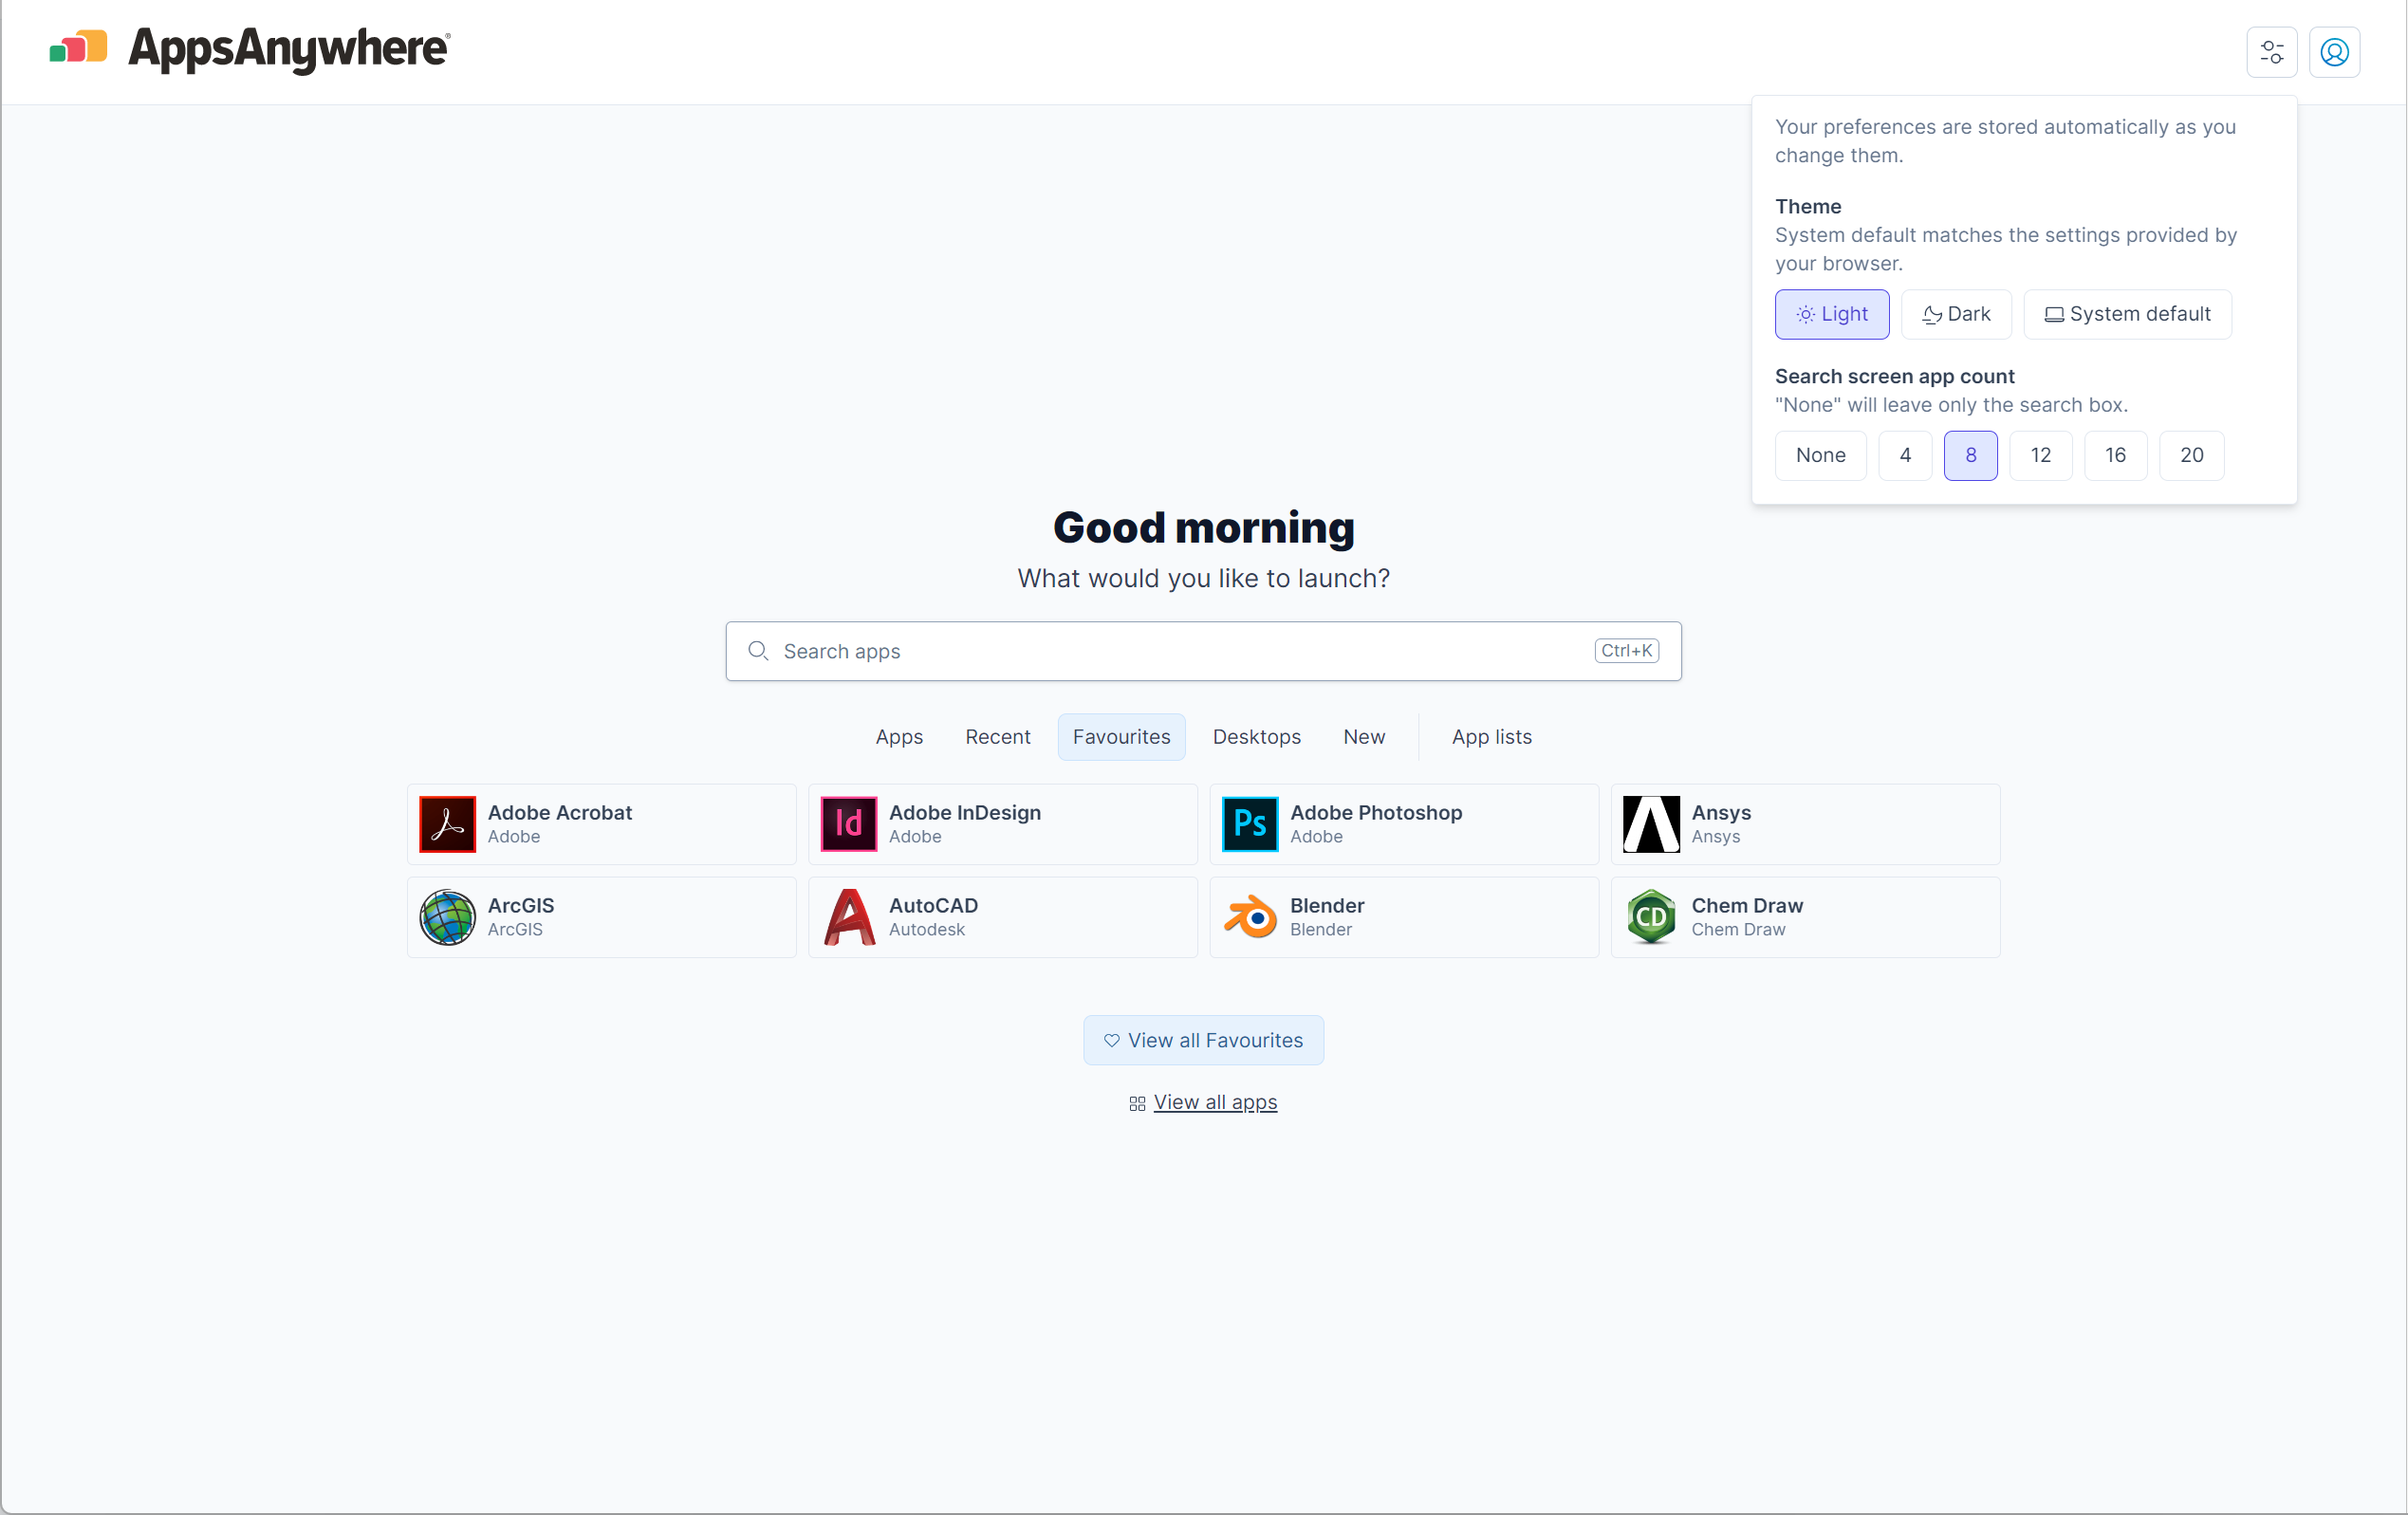The image size is (2408, 1515).
Task: Open the preferences sliders icon
Action: click(2271, 52)
